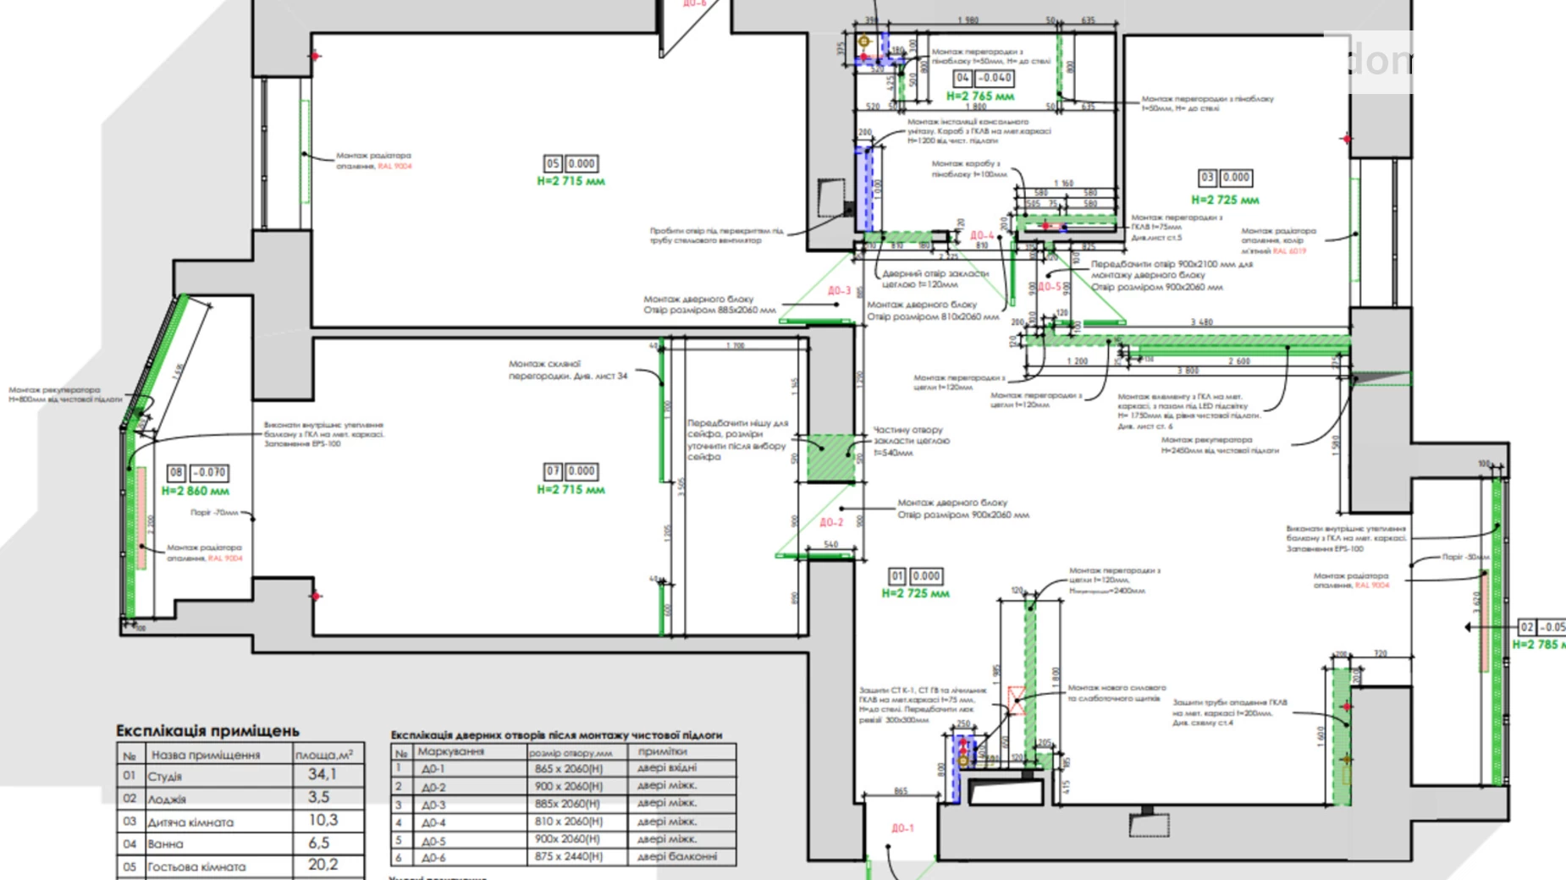The height and width of the screenshot is (880, 1566).
Task: Click the '10,3' area value
Action: [x=323, y=820]
